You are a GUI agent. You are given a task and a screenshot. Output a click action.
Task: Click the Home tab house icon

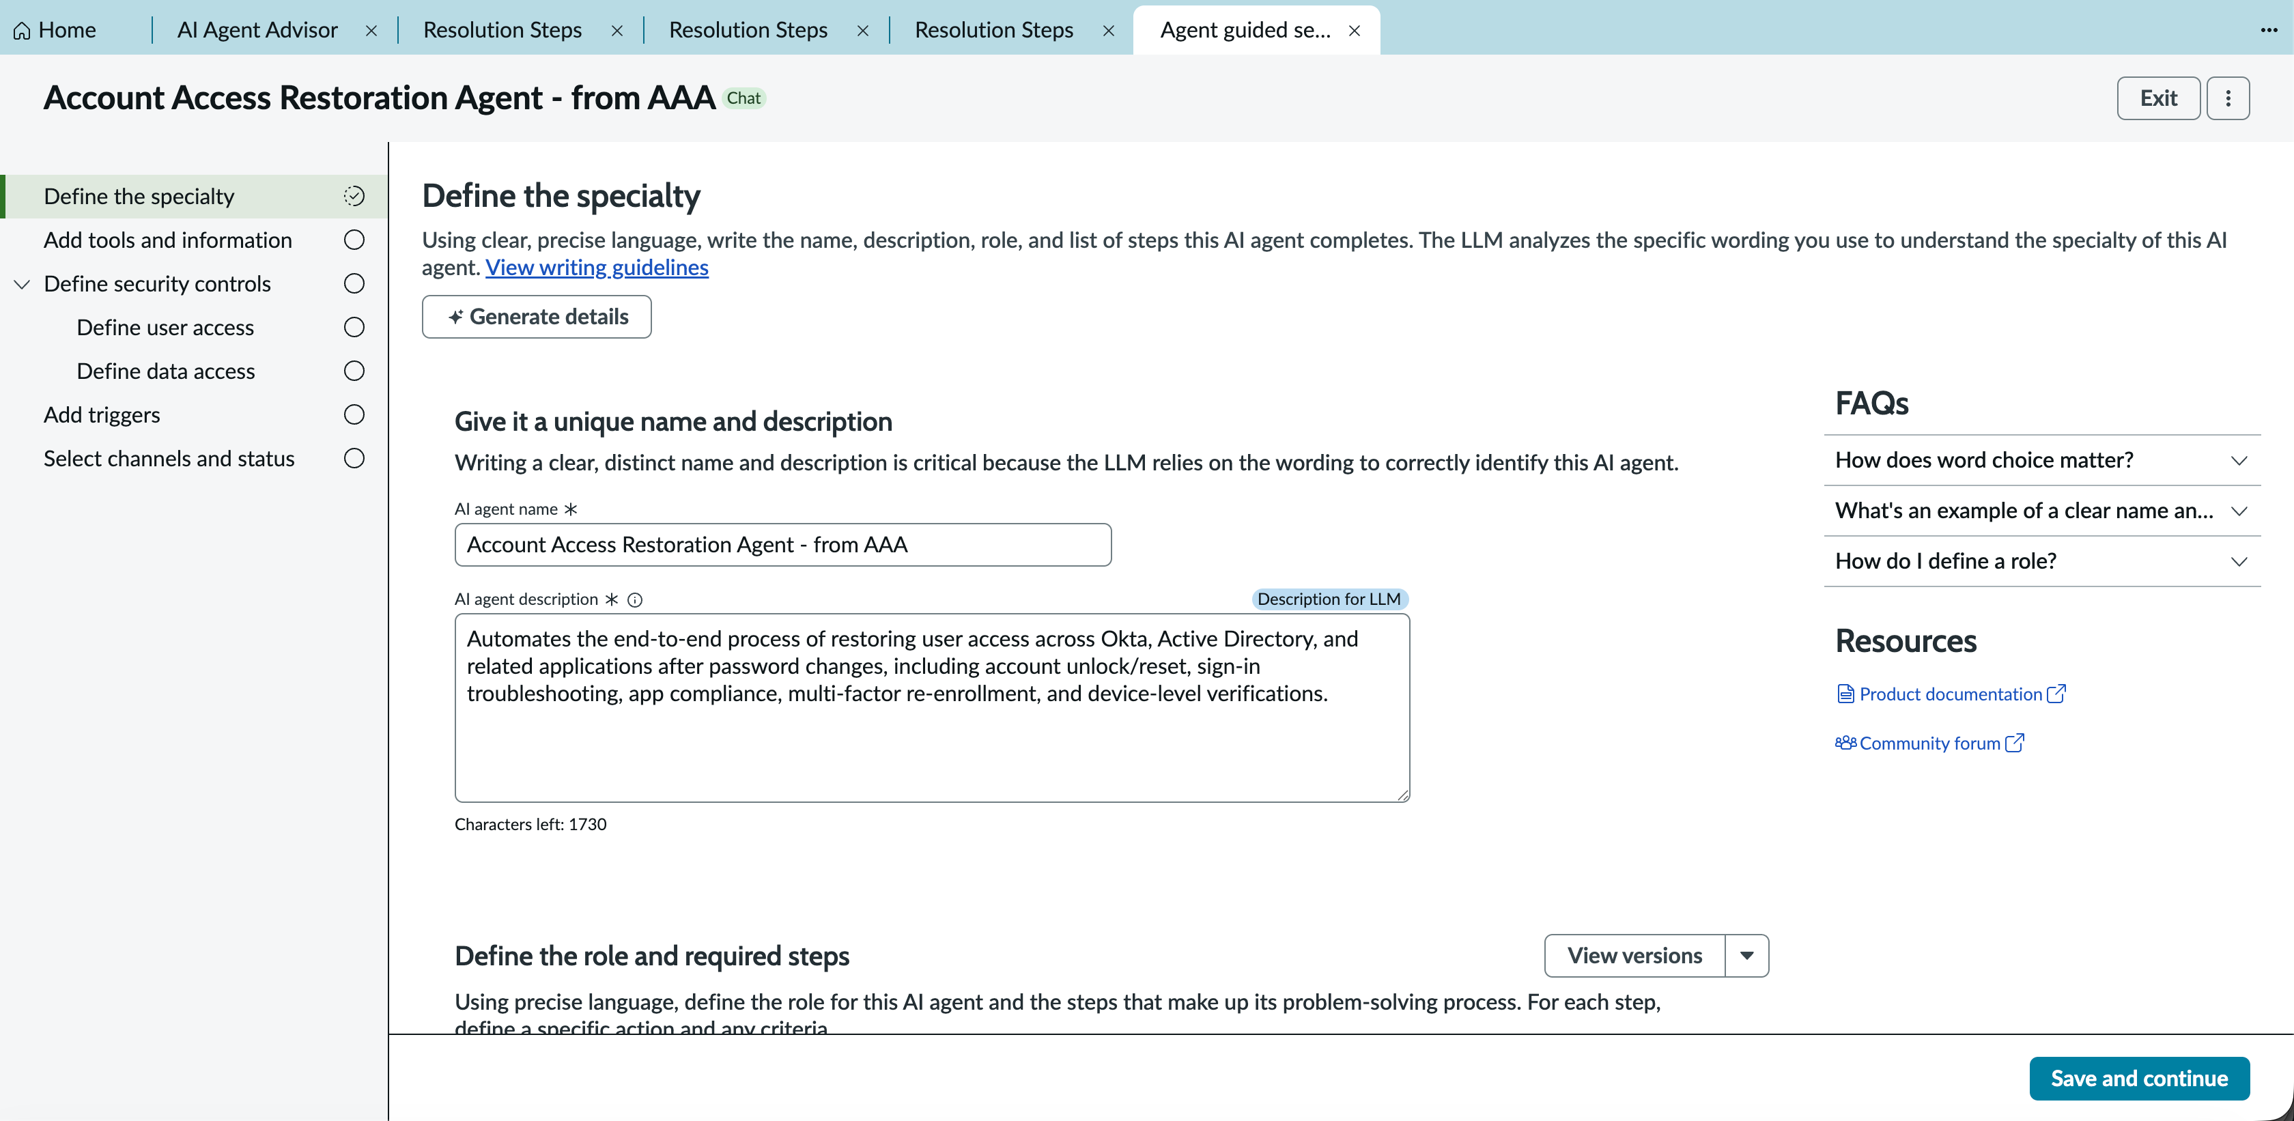[x=23, y=30]
